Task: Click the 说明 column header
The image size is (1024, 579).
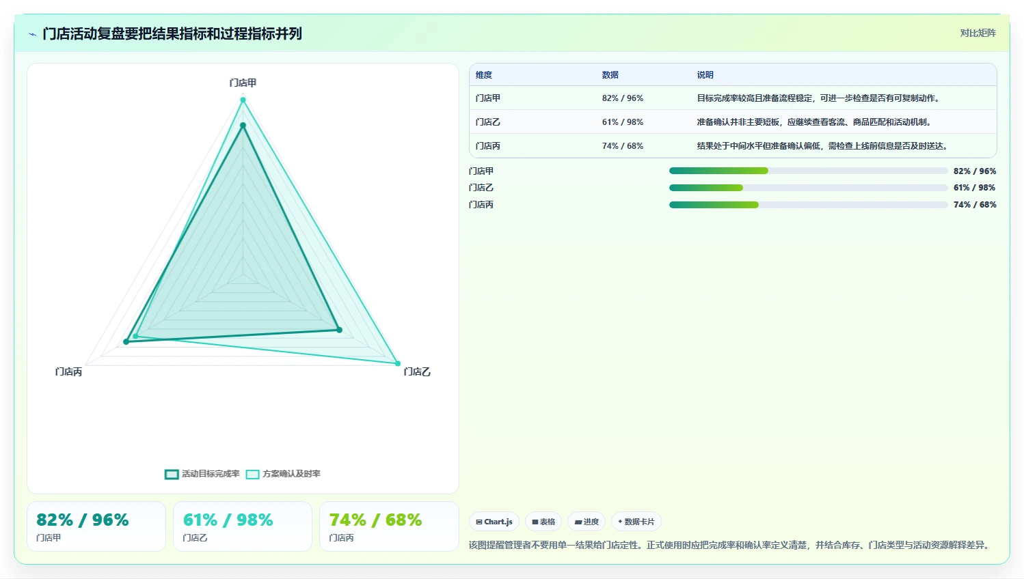Action: [x=705, y=75]
